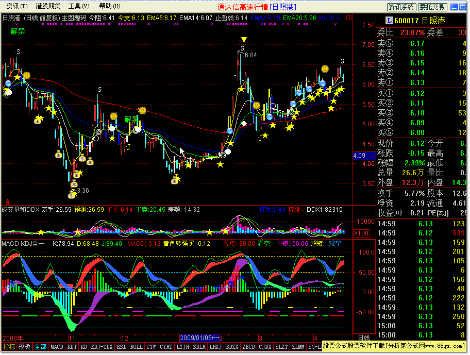
Task: Click the 600017 日照港 stock title
Action: [x=419, y=21]
